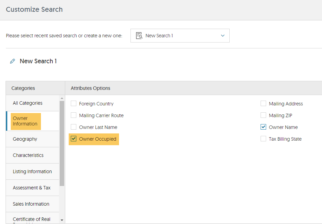Image resolution: width=322 pixels, height=224 pixels.
Task: Click the categories list scroll up arrow
Action: coord(62,99)
